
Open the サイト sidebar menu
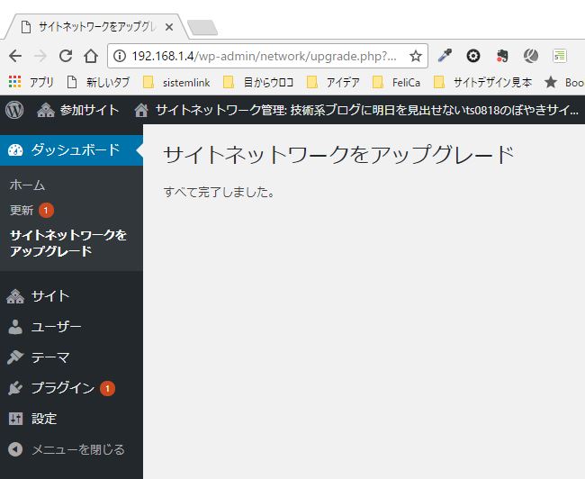(x=71, y=296)
